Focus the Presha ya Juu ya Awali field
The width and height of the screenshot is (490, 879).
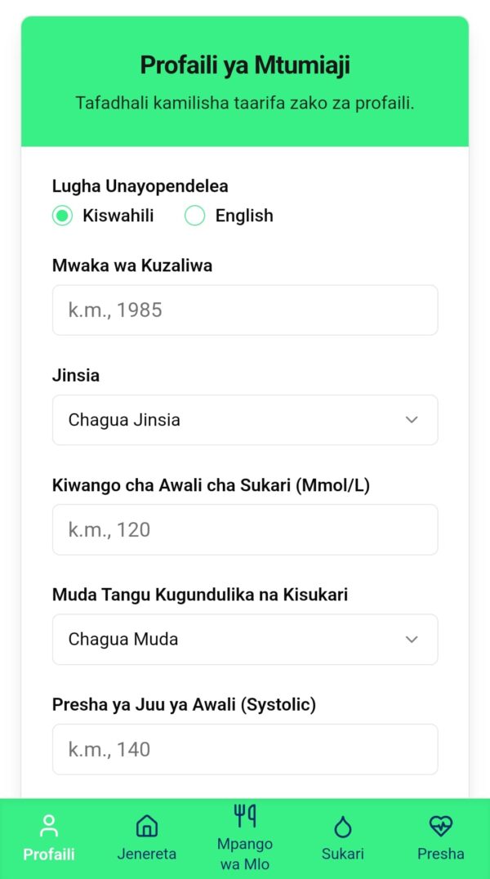(244, 749)
